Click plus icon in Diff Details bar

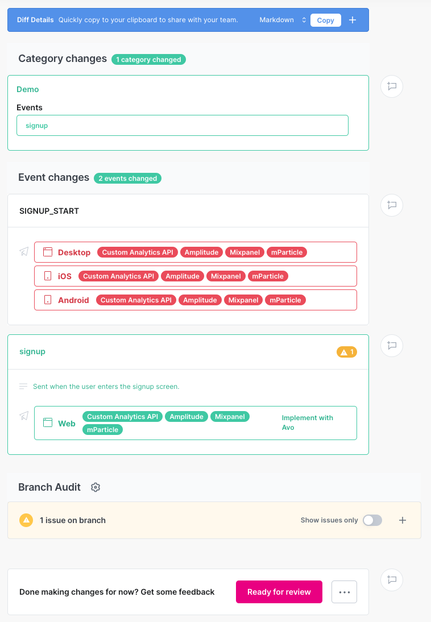tap(353, 20)
